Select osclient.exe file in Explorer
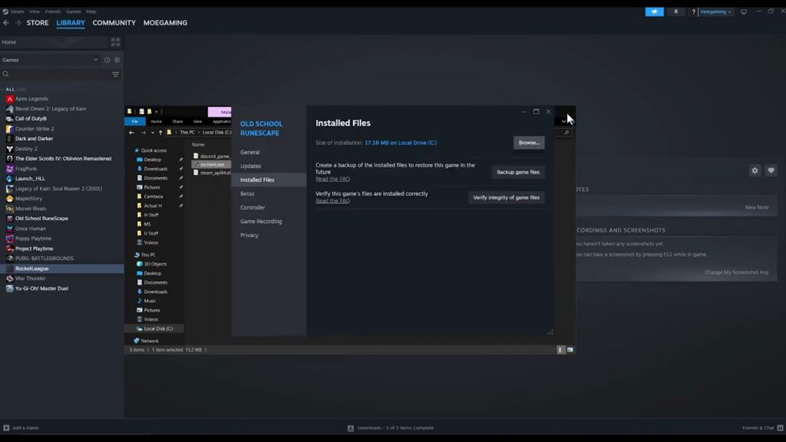Image resolution: width=786 pixels, height=442 pixels. tap(211, 164)
